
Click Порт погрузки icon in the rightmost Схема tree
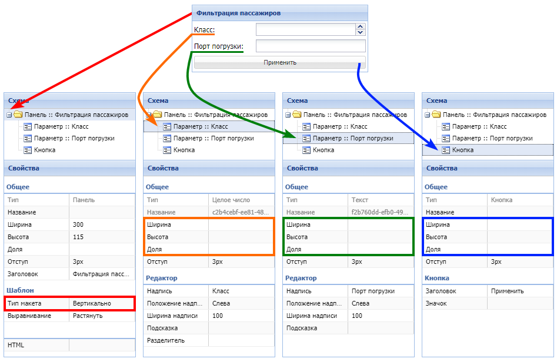click(x=446, y=138)
